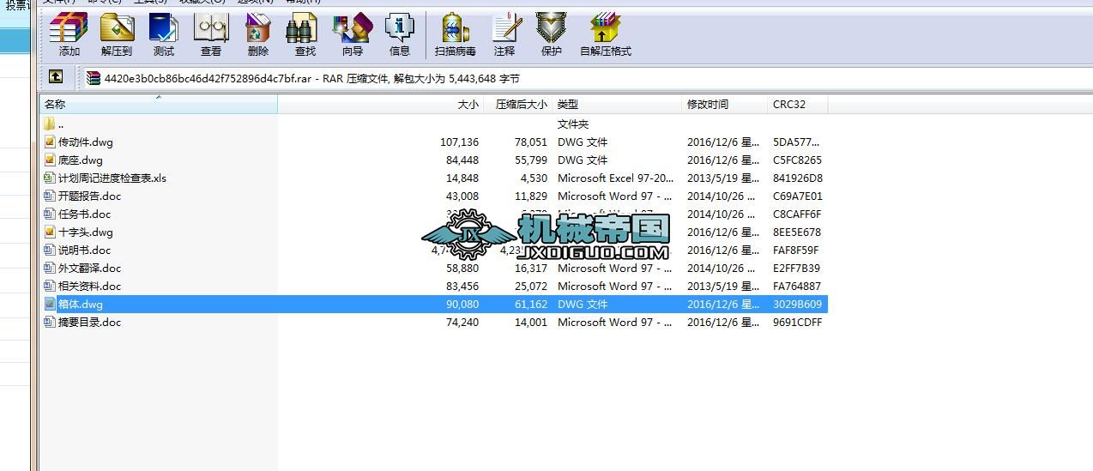Click the packed size value 25,072
This screenshot has width=1093, height=471.
pyautogui.click(x=530, y=287)
